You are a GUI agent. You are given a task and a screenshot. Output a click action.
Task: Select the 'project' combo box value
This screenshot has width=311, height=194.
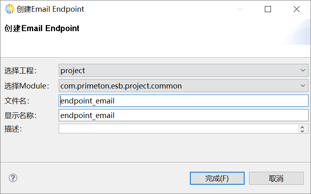coord(178,70)
